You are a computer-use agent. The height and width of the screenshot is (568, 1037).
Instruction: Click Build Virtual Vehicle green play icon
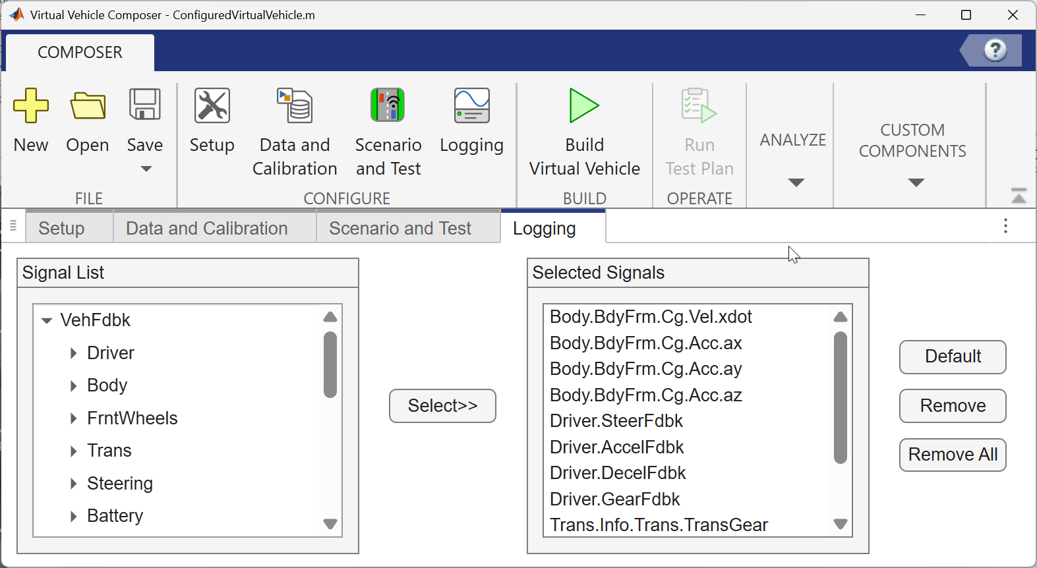pos(584,105)
